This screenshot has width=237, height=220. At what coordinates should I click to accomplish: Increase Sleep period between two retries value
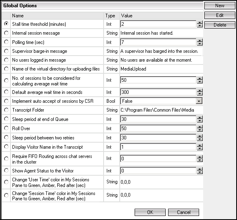200,136
